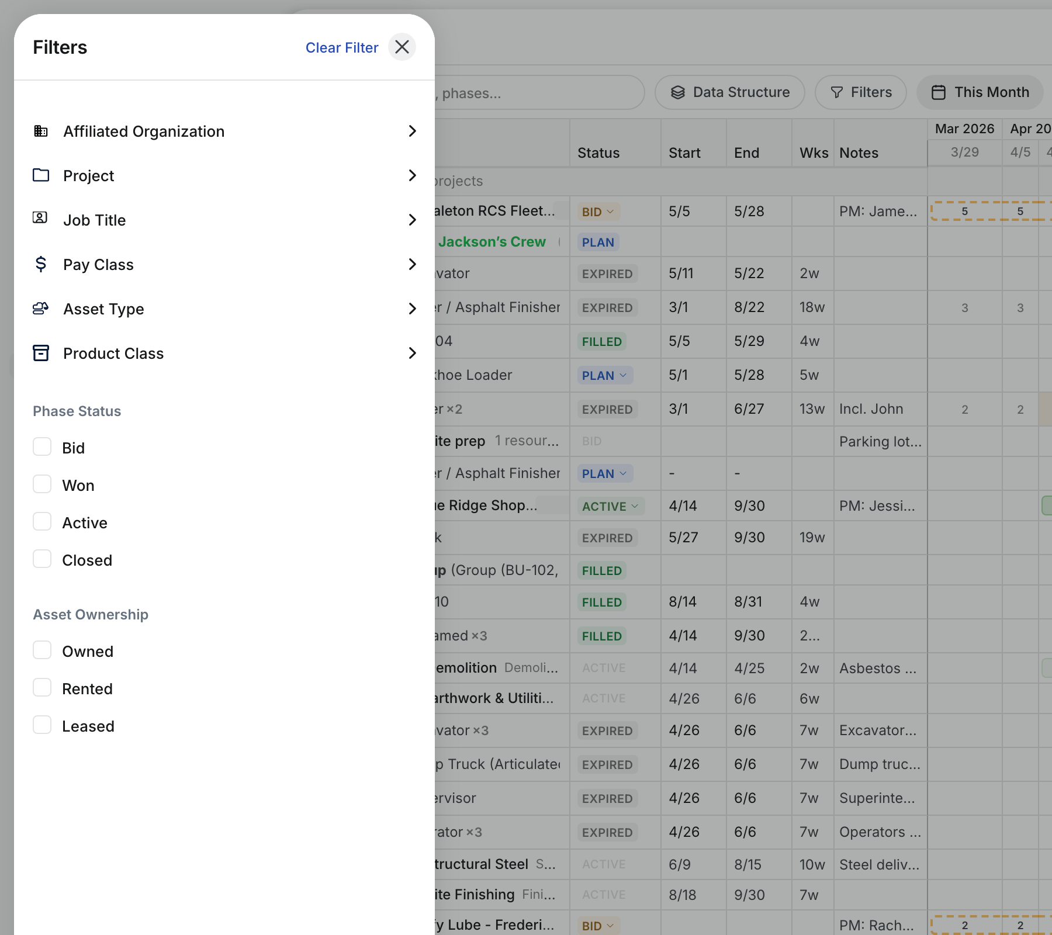Expand the Job Title filter chevron
This screenshot has width=1052, height=935.
412,220
